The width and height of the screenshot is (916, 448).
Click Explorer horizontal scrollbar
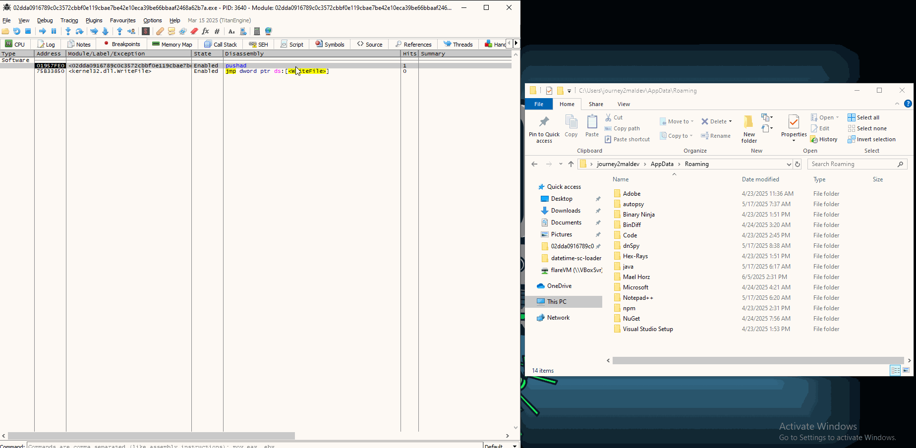point(758,360)
